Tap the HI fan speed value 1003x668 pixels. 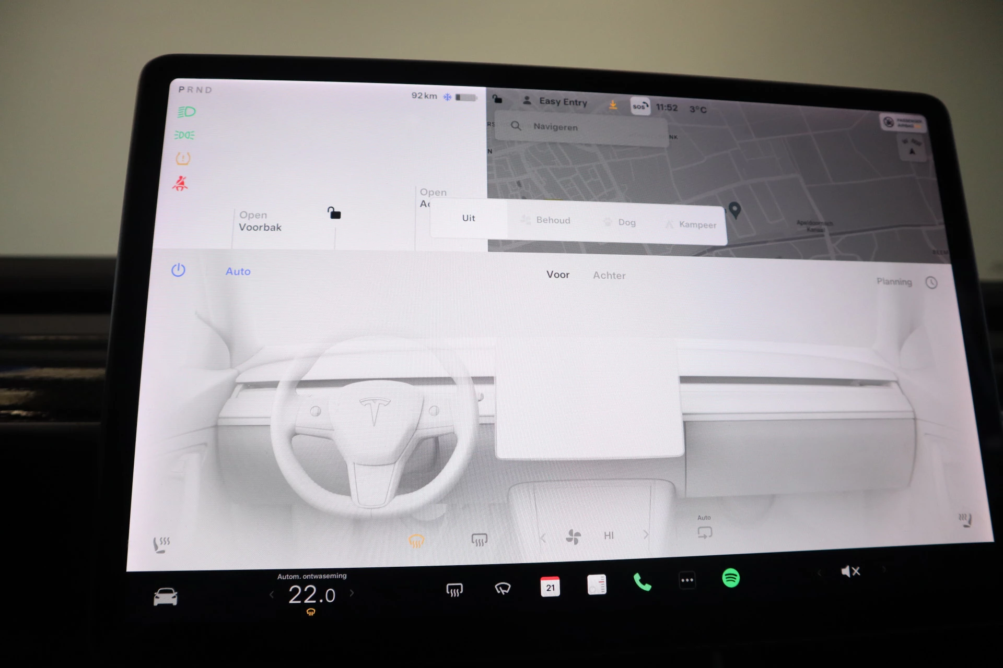[x=609, y=535]
